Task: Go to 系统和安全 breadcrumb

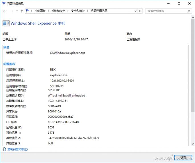Action: point(58,11)
